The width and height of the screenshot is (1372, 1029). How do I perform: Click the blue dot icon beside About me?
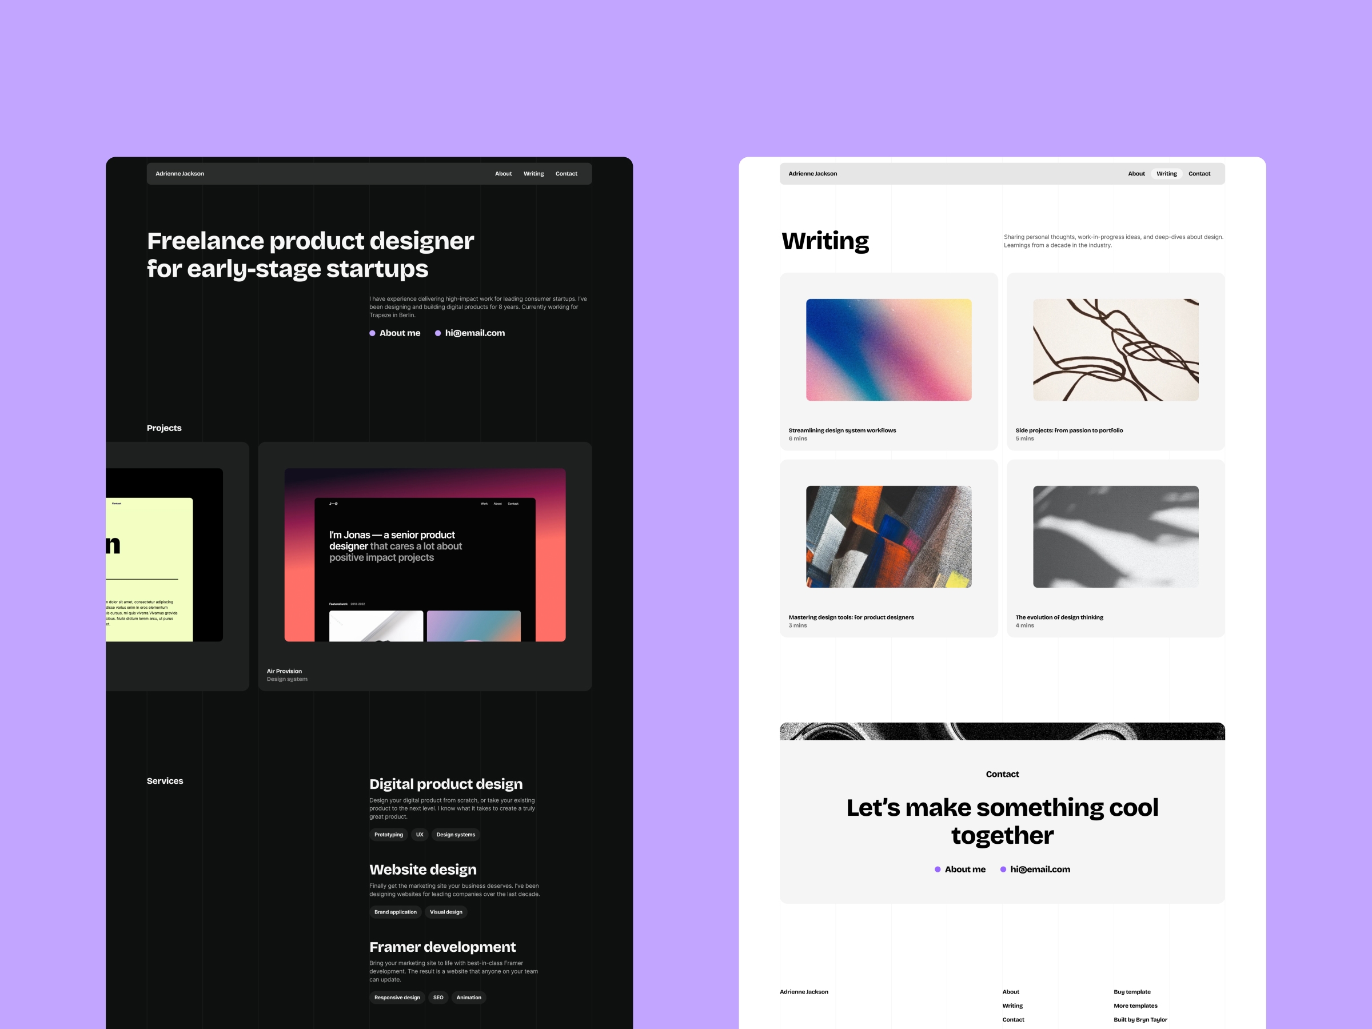point(369,332)
